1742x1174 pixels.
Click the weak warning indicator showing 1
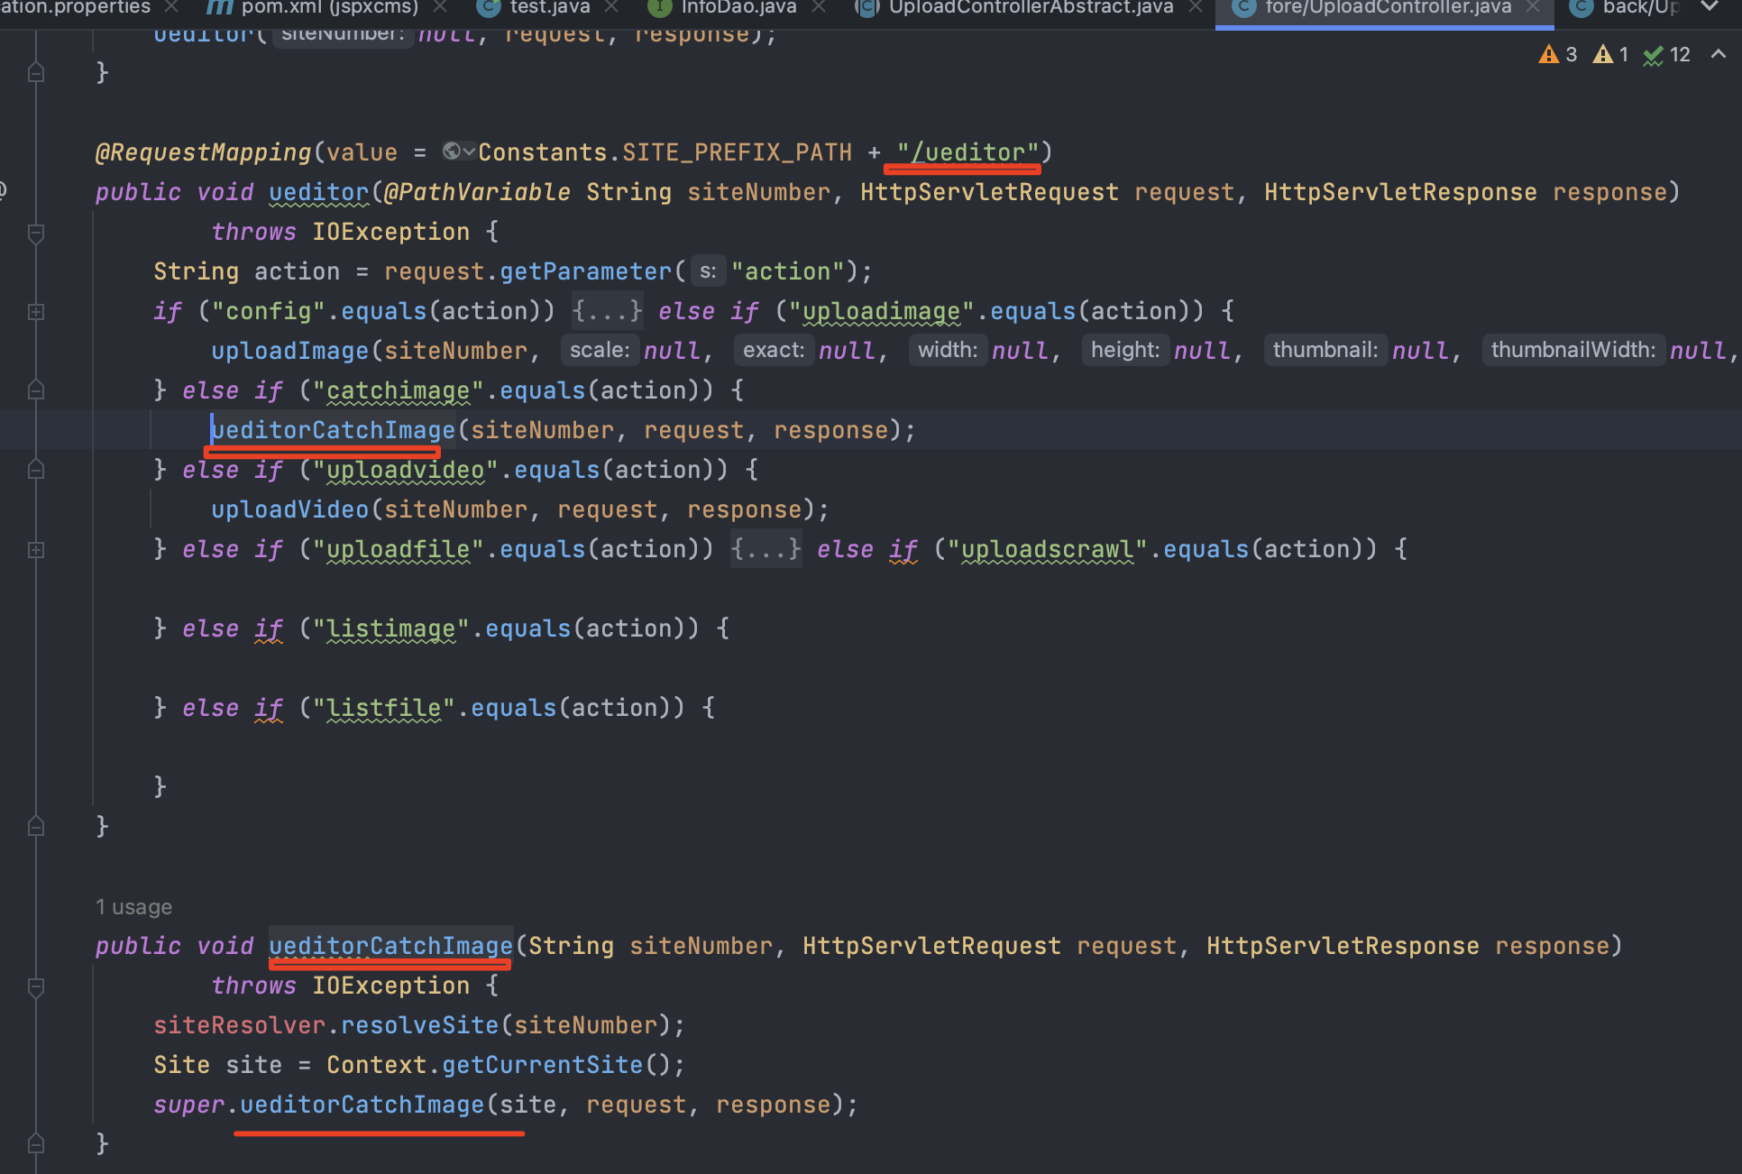pyautogui.click(x=1611, y=55)
